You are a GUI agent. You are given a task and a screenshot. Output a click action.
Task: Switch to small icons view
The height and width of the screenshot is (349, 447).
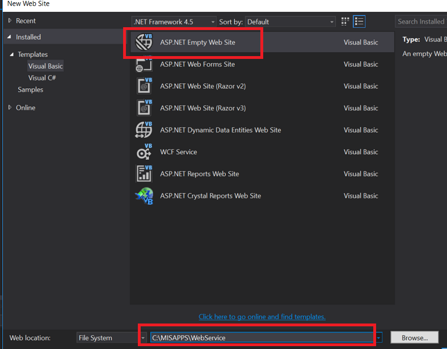coord(345,22)
